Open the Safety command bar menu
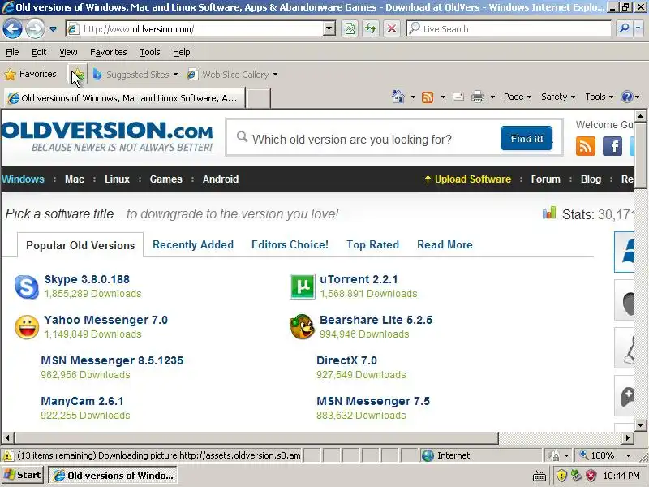This screenshot has width=649, height=487. pos(558,97)
